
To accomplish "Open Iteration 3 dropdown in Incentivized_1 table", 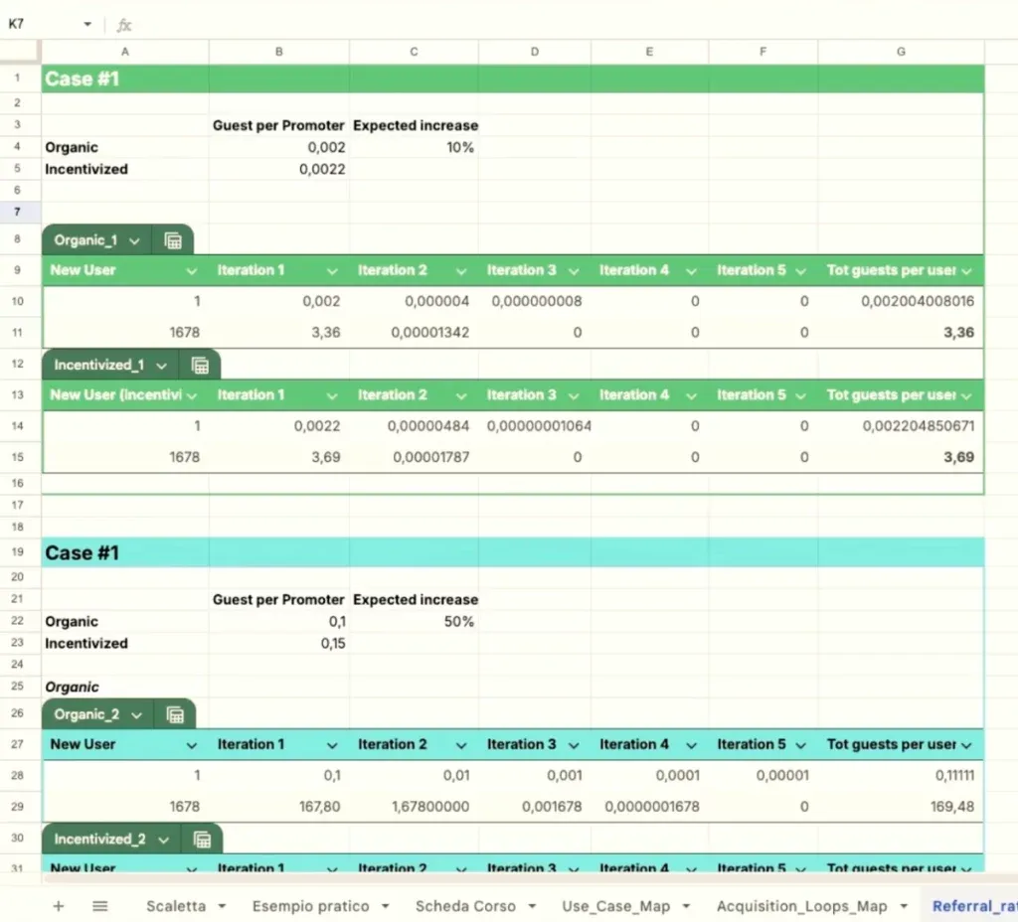I will [x=574, y=395].
